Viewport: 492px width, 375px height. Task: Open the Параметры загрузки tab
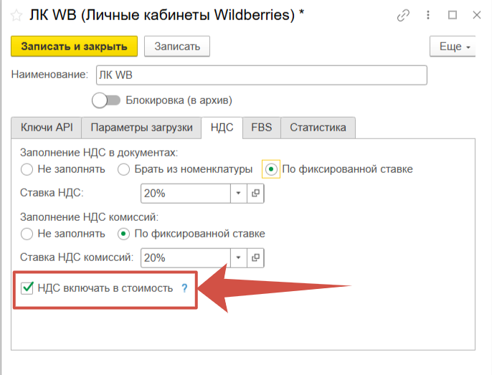141,128
